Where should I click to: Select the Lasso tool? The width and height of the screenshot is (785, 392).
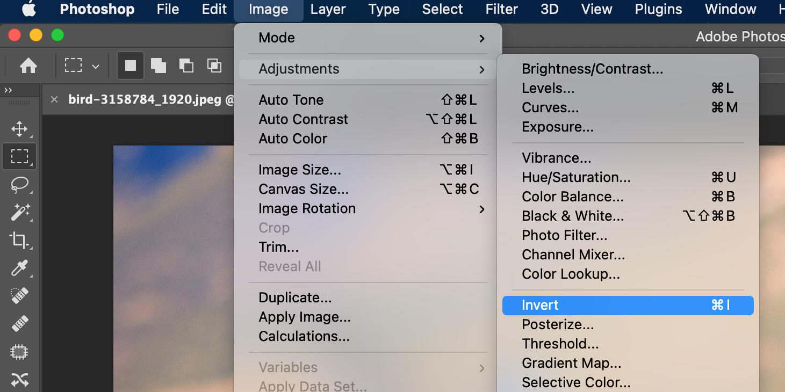pyautogui.click(x=19, y=185)
